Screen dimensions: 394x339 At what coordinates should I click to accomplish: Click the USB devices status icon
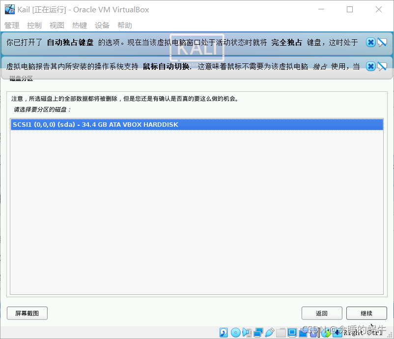[x=270, y=333]
